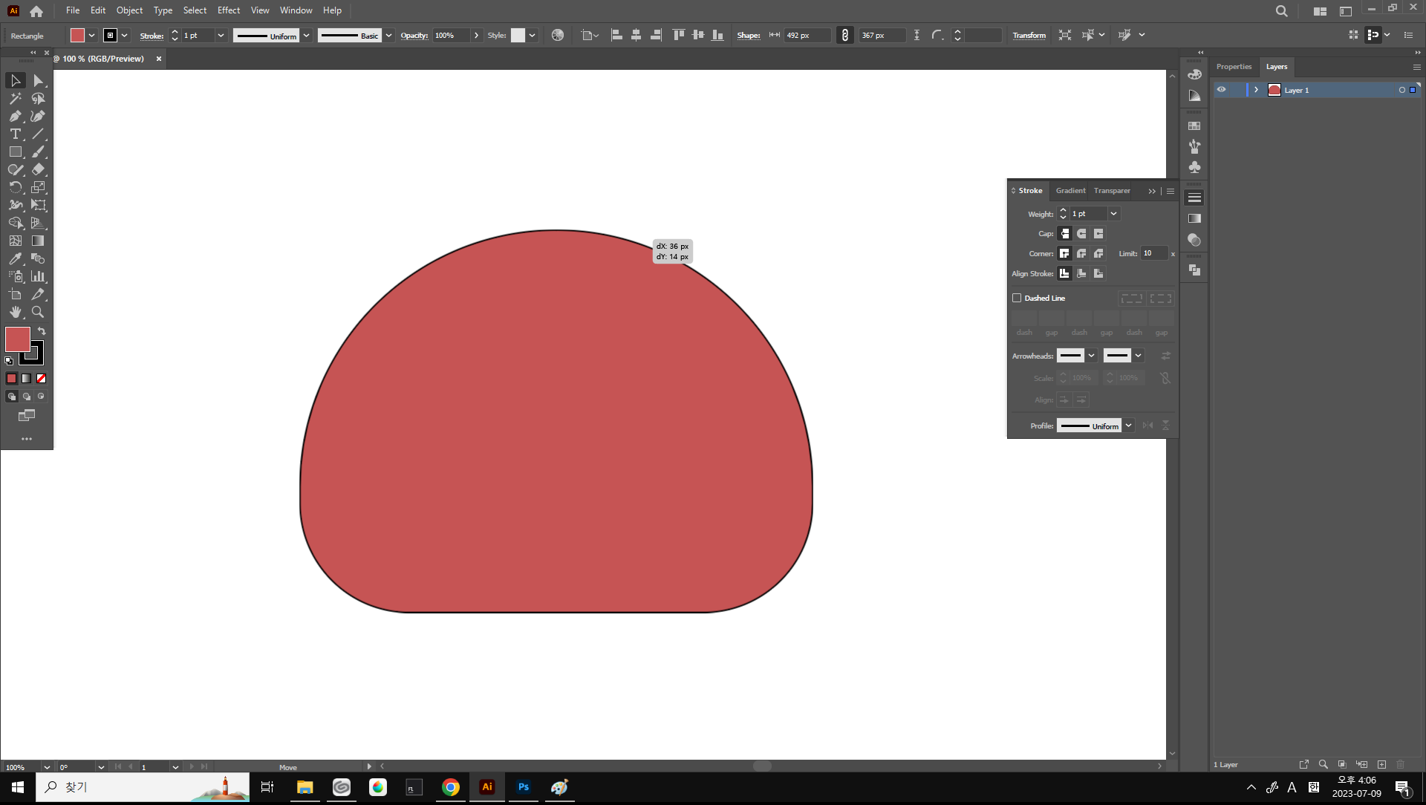Select the Hand tool
The width and height of the screenshot is (1426, 805).
[15, 313]
